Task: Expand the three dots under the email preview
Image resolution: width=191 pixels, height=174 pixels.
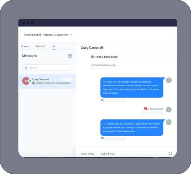Action: point(92,69)
